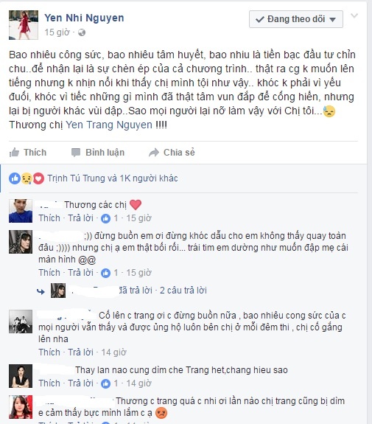Click the Bình luận speech bubble icon
The image size is (372, 424).
tap(76, 153)
